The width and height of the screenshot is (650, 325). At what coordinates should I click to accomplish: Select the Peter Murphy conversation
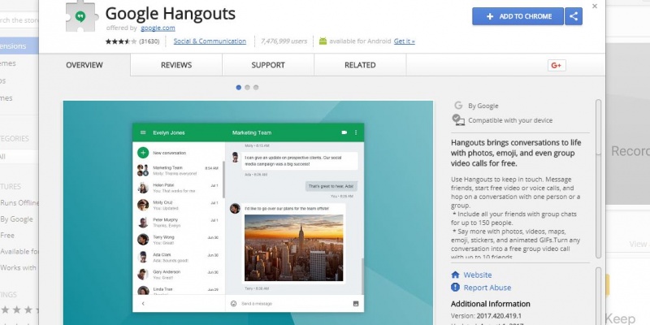tap(178, 223)
